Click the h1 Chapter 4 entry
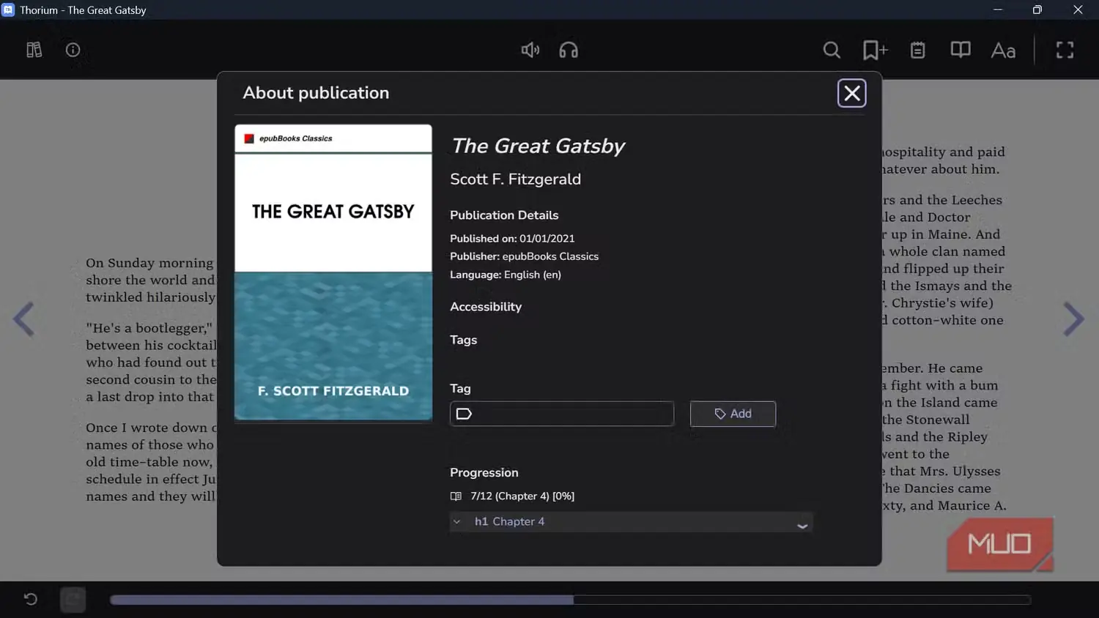Viewport: 1099px width, 618px height. click(509, 521)
